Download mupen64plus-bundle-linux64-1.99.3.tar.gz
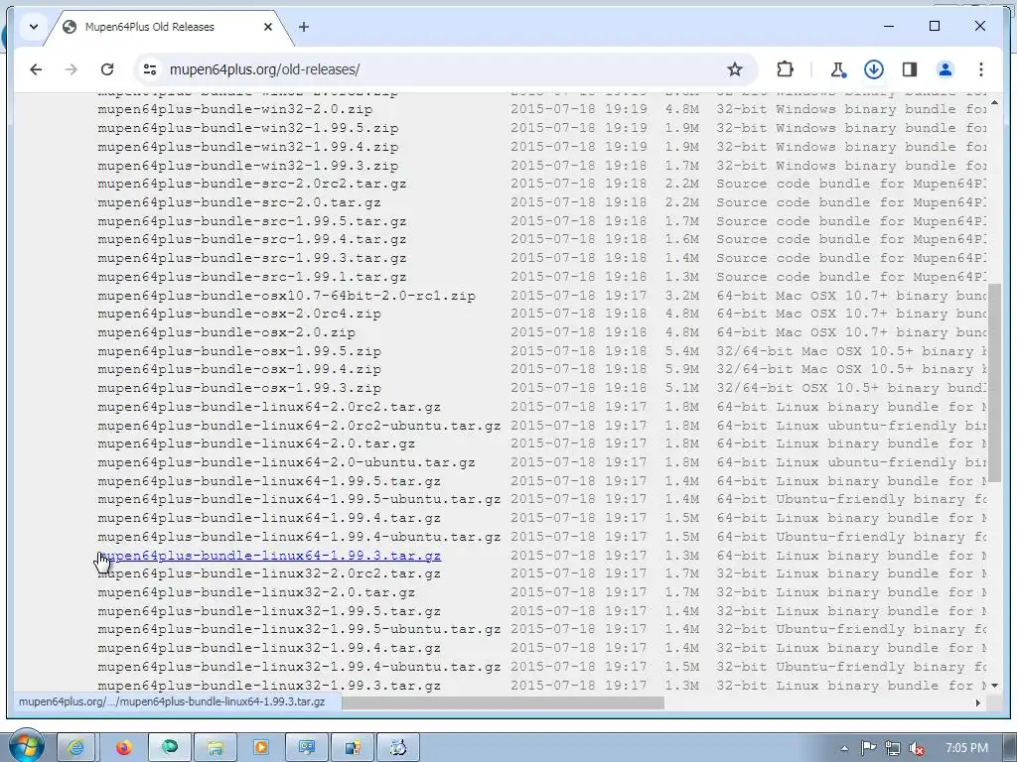The height and width of the screenshot is (762, 1017). click(269, 556)
